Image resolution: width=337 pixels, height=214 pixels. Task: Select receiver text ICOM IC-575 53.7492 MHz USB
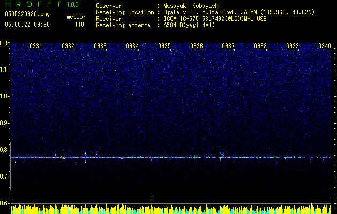(215, 19)
